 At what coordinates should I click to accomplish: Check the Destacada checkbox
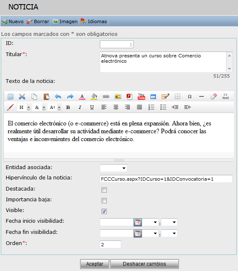tap(104, 190)
